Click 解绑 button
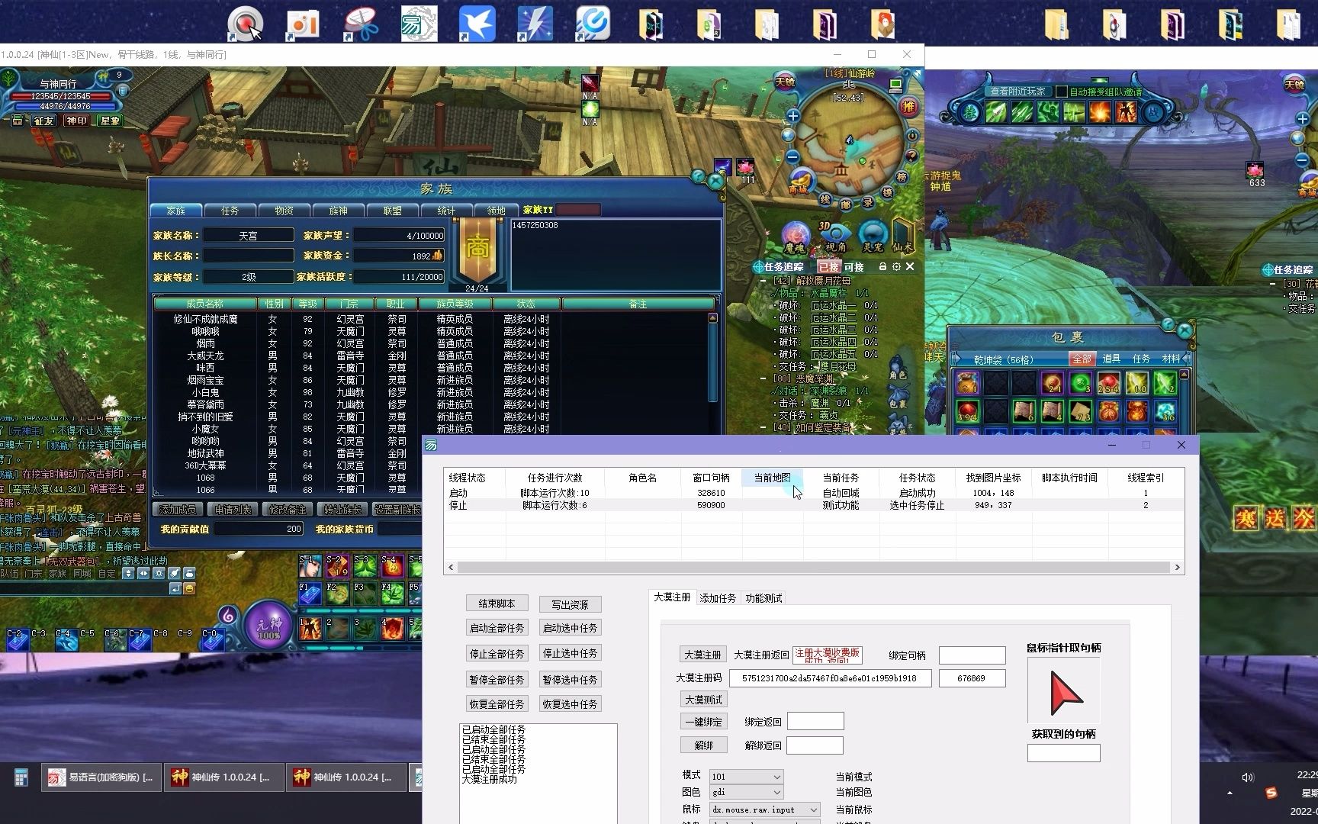Viewport: 1318px width, 824px height. tap(703, 745)
